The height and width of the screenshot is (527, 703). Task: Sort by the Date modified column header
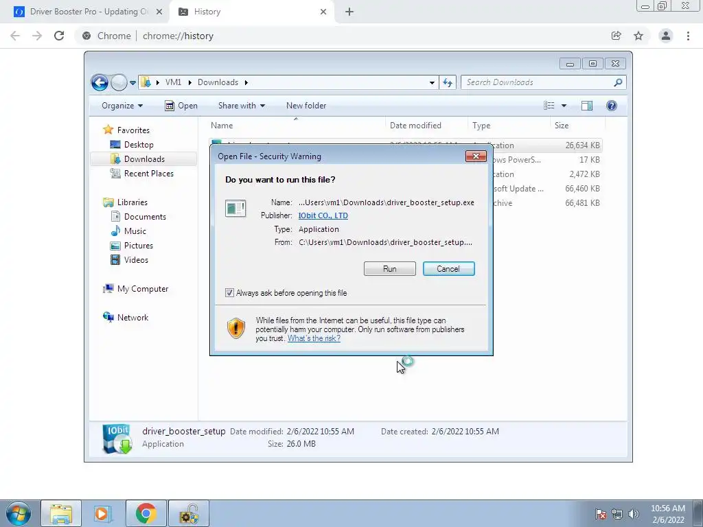[426, 126]
